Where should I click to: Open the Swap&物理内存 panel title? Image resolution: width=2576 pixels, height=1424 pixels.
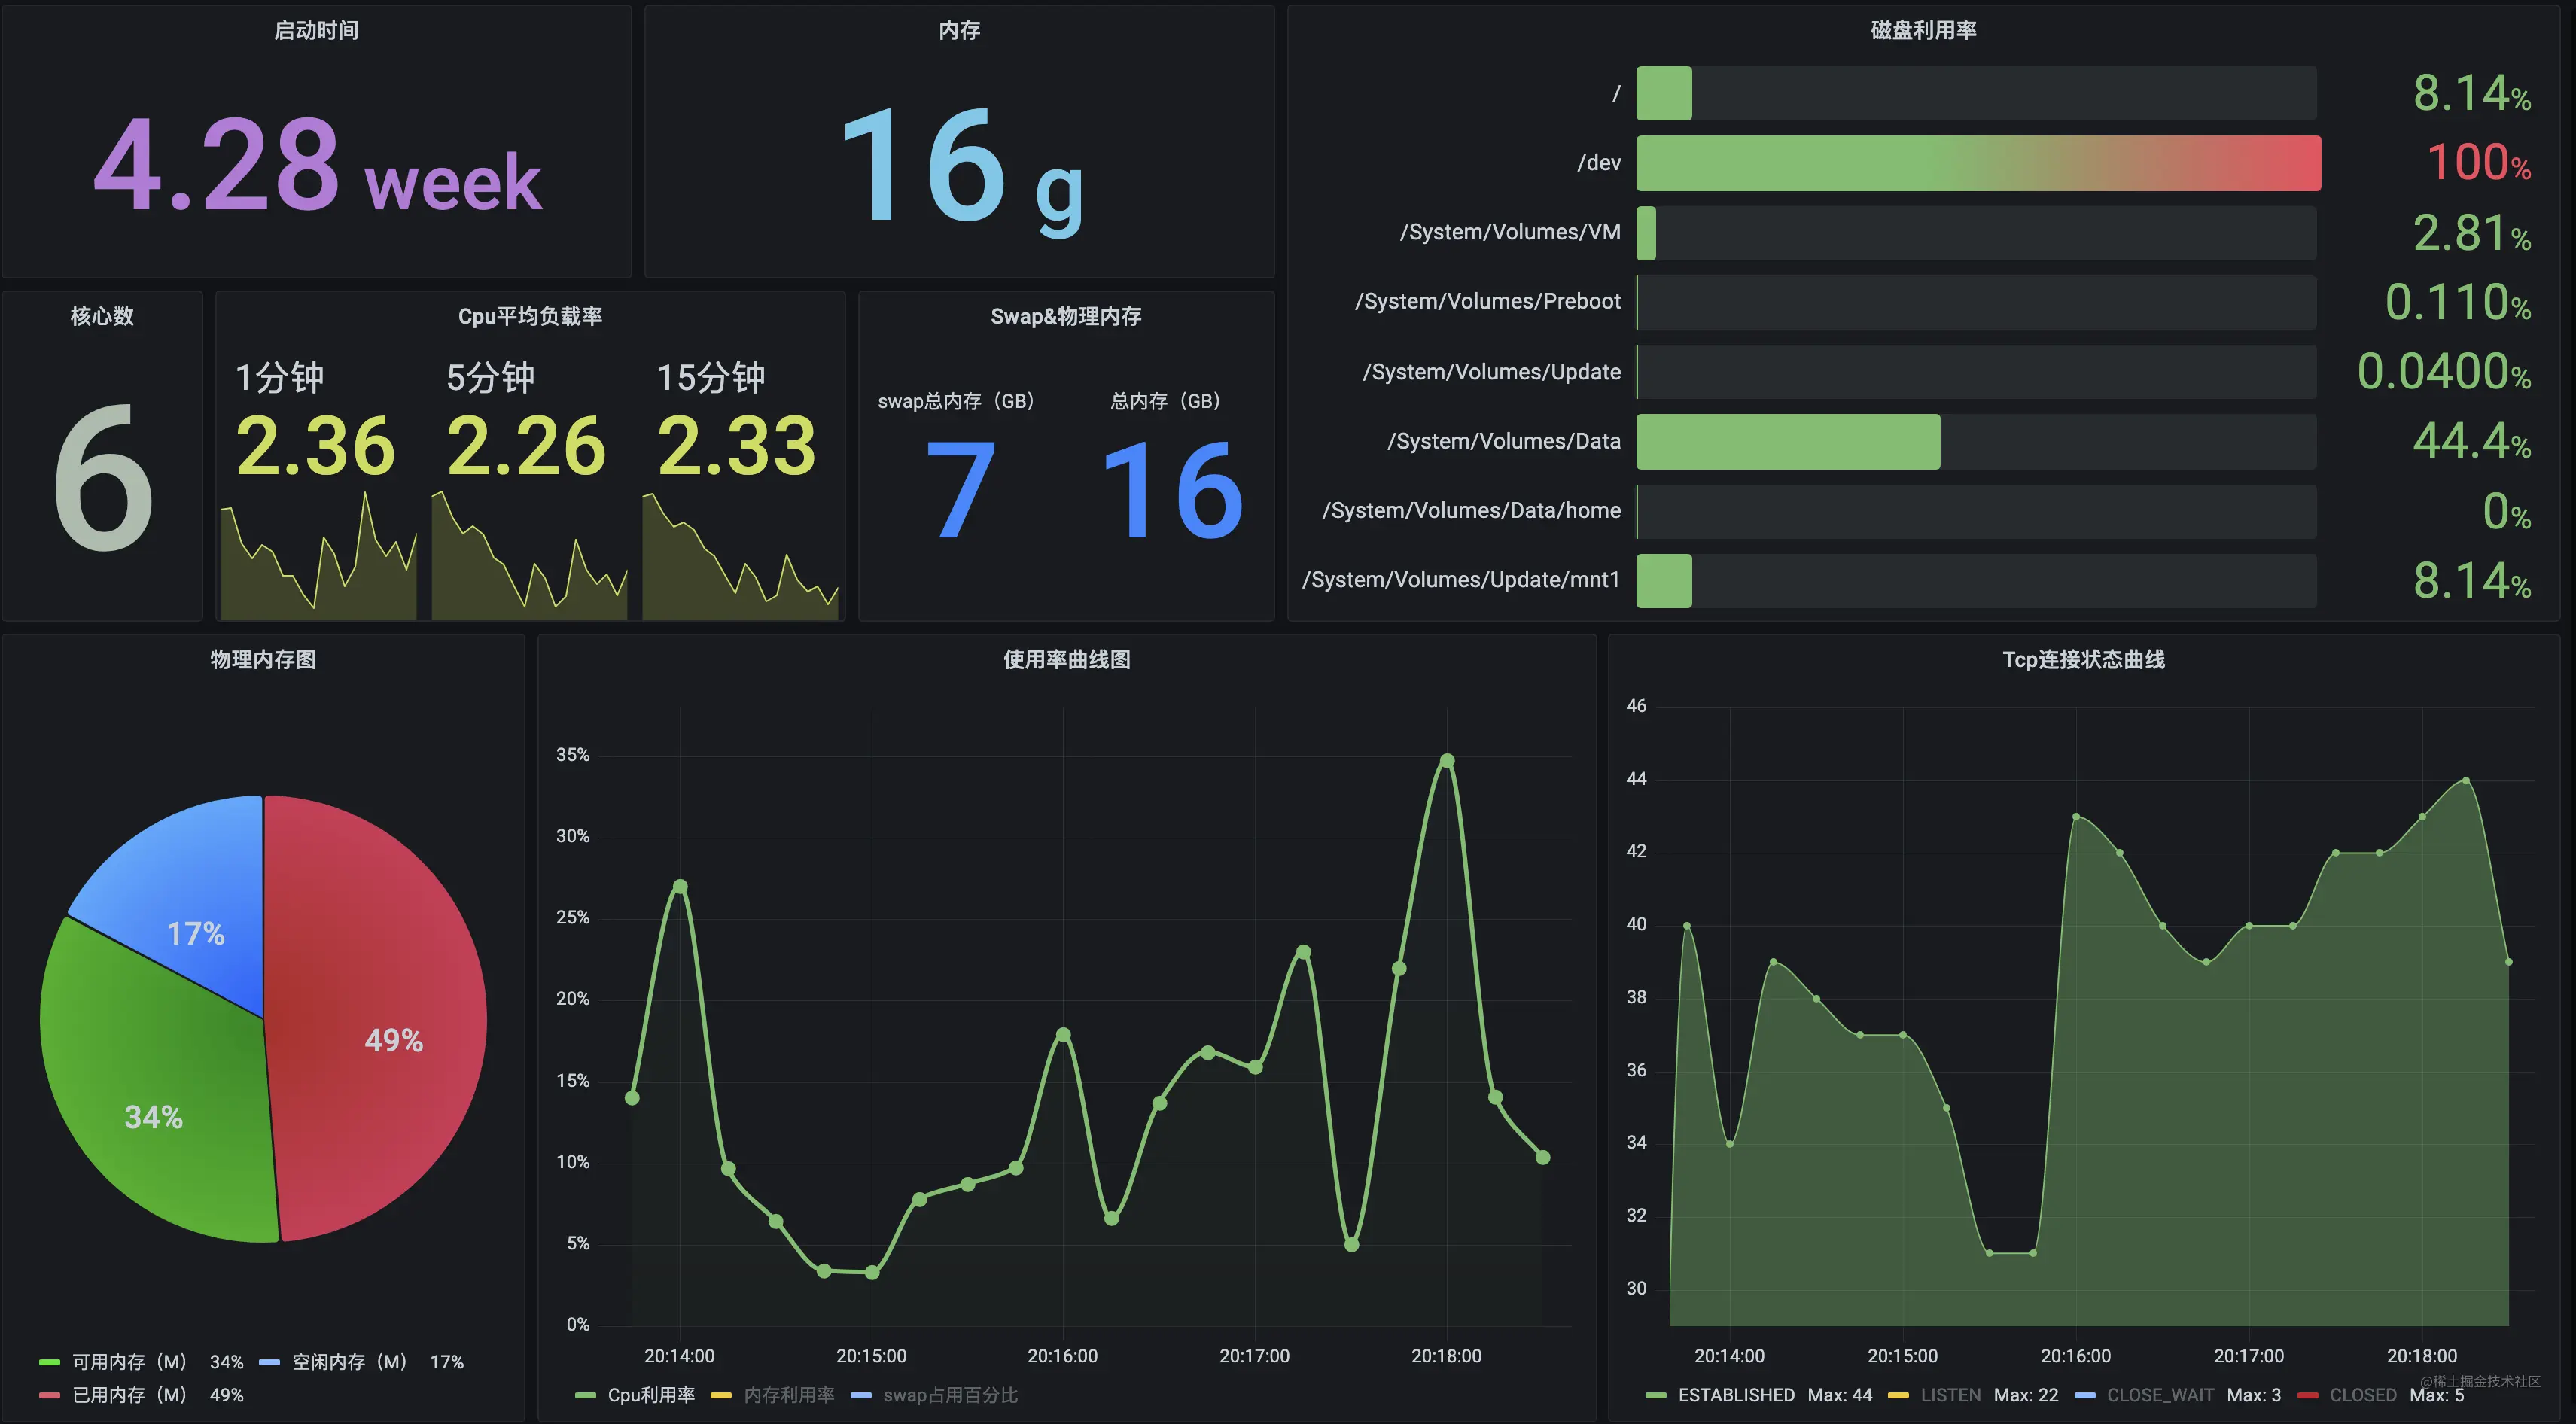tap(1066, 316)
